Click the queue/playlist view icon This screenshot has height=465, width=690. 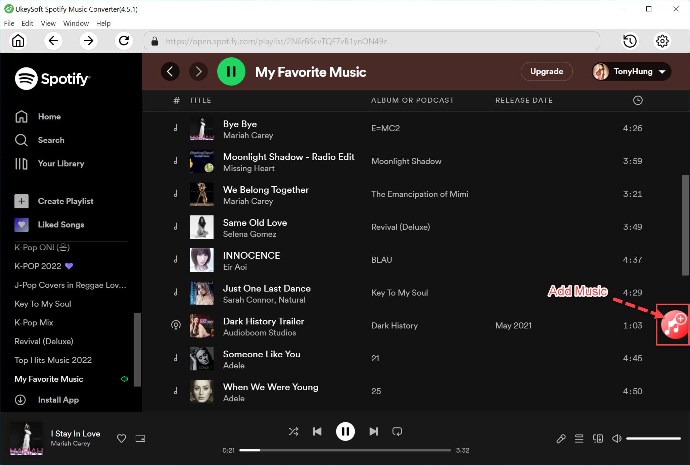click(x=579, y=438)
